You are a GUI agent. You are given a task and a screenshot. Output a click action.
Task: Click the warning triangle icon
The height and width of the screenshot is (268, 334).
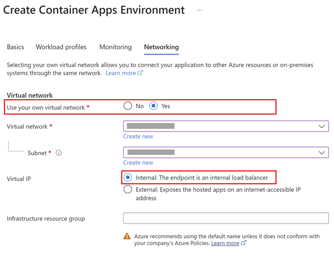click(x=127, y=236)
